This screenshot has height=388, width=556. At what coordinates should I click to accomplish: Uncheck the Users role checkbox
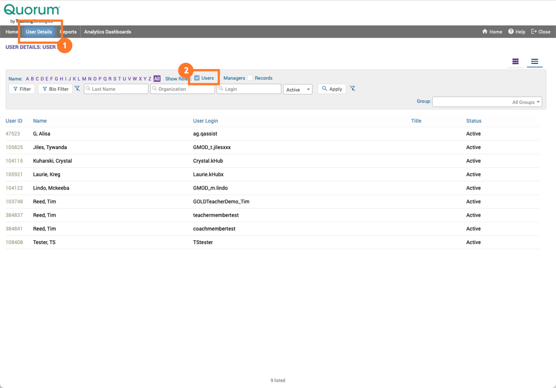click(x=197, y=78)
